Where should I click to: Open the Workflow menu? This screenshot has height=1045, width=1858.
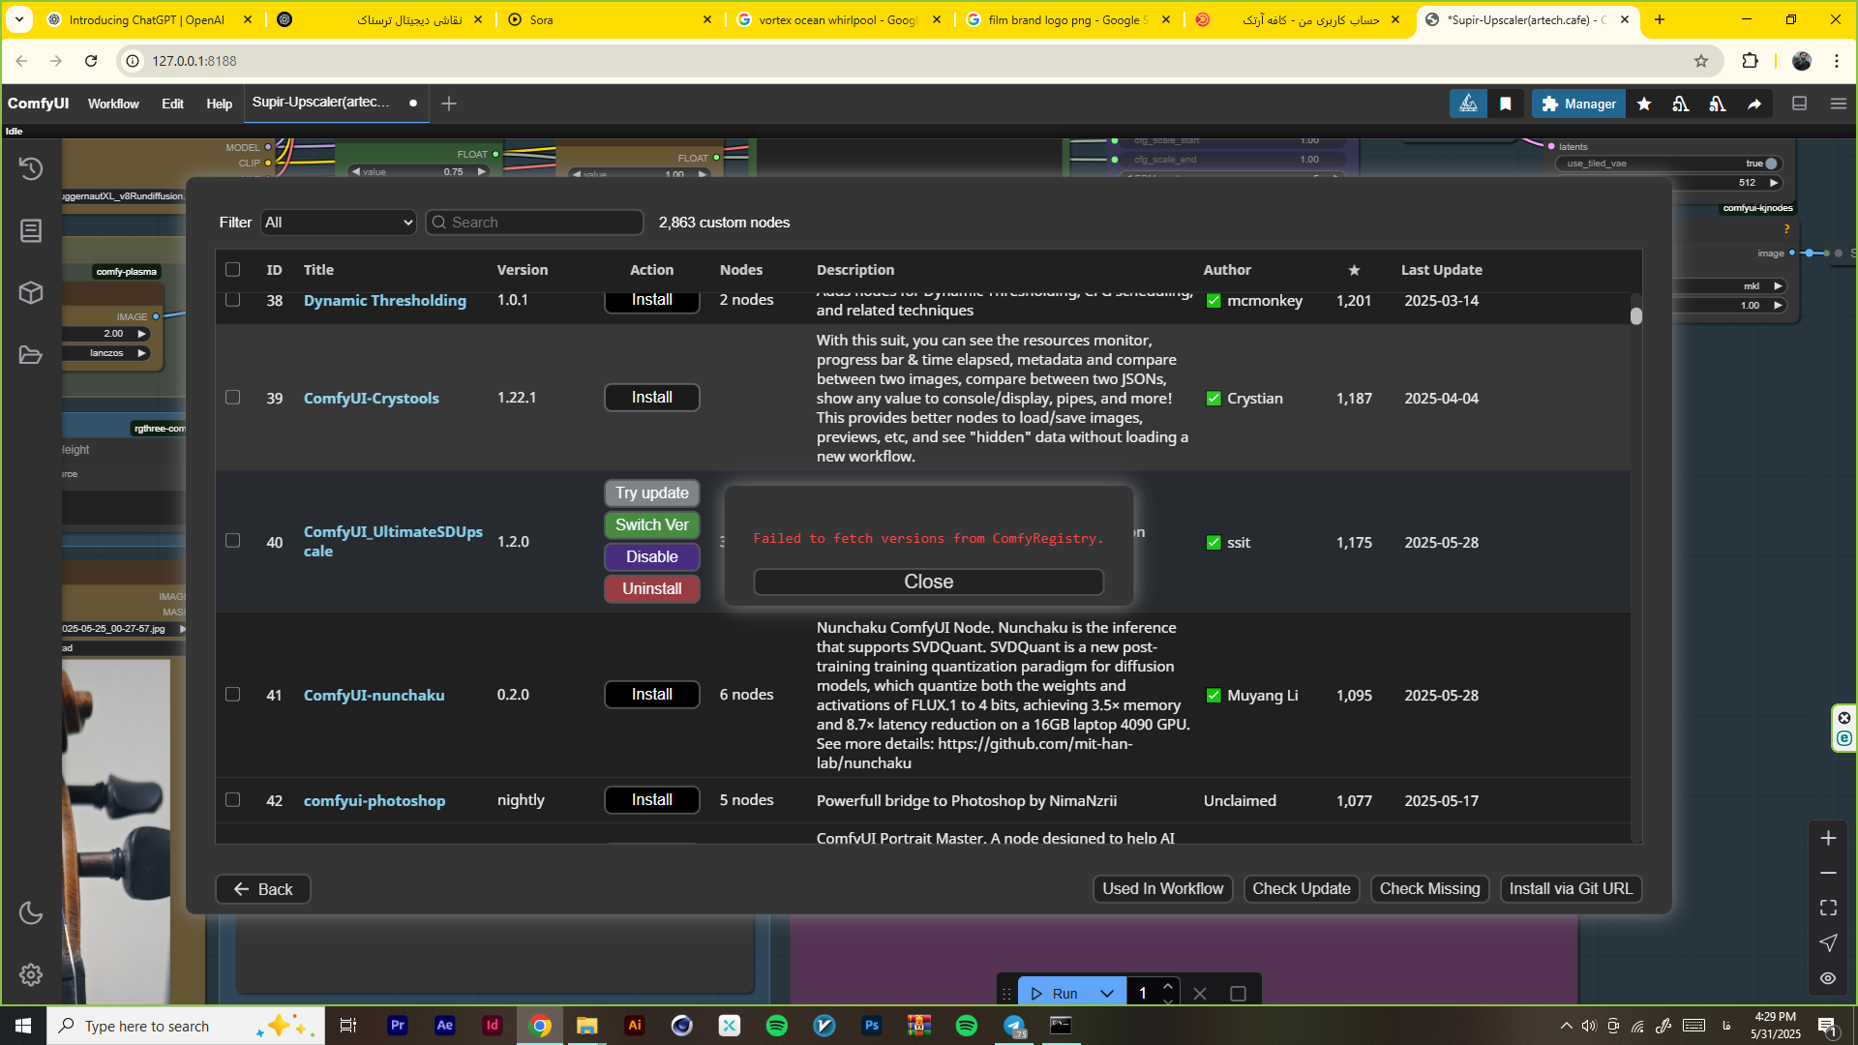pyautogui.click(x=113, y=104)
